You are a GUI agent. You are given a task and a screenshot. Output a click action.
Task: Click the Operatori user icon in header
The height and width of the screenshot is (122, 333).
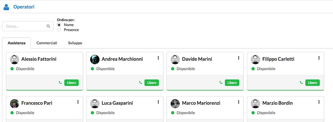(6, 7)
